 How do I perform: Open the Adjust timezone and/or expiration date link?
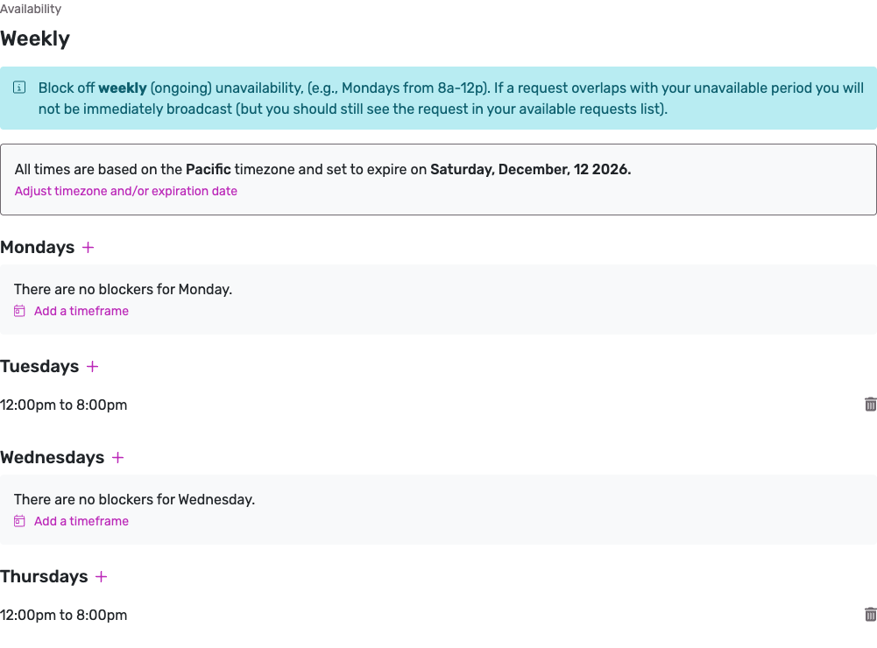point(125,191)
